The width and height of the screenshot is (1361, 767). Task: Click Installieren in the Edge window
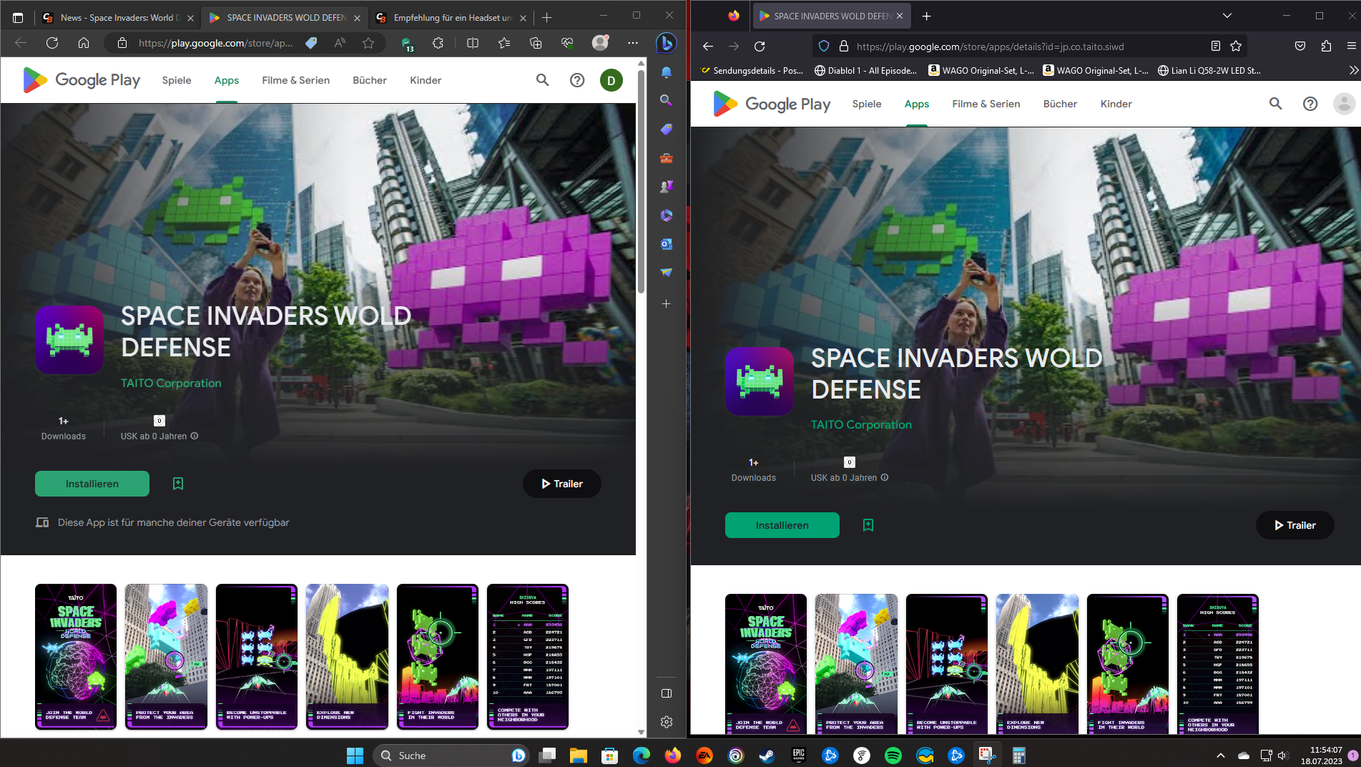92,484
